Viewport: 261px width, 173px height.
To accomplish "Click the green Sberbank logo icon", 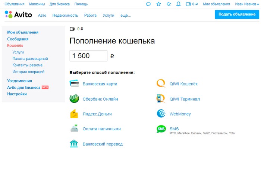I will (74, 99).
